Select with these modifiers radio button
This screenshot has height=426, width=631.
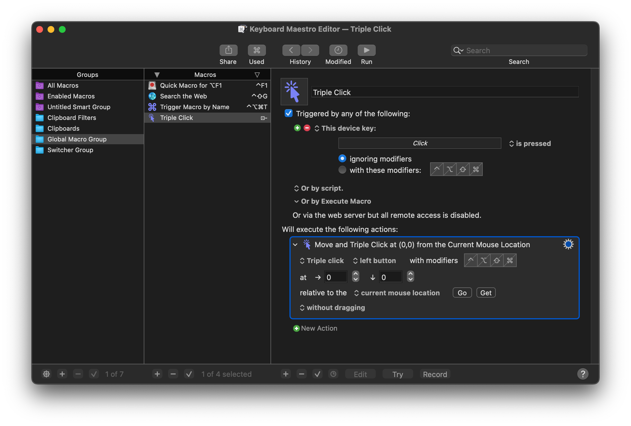[342, 170]
